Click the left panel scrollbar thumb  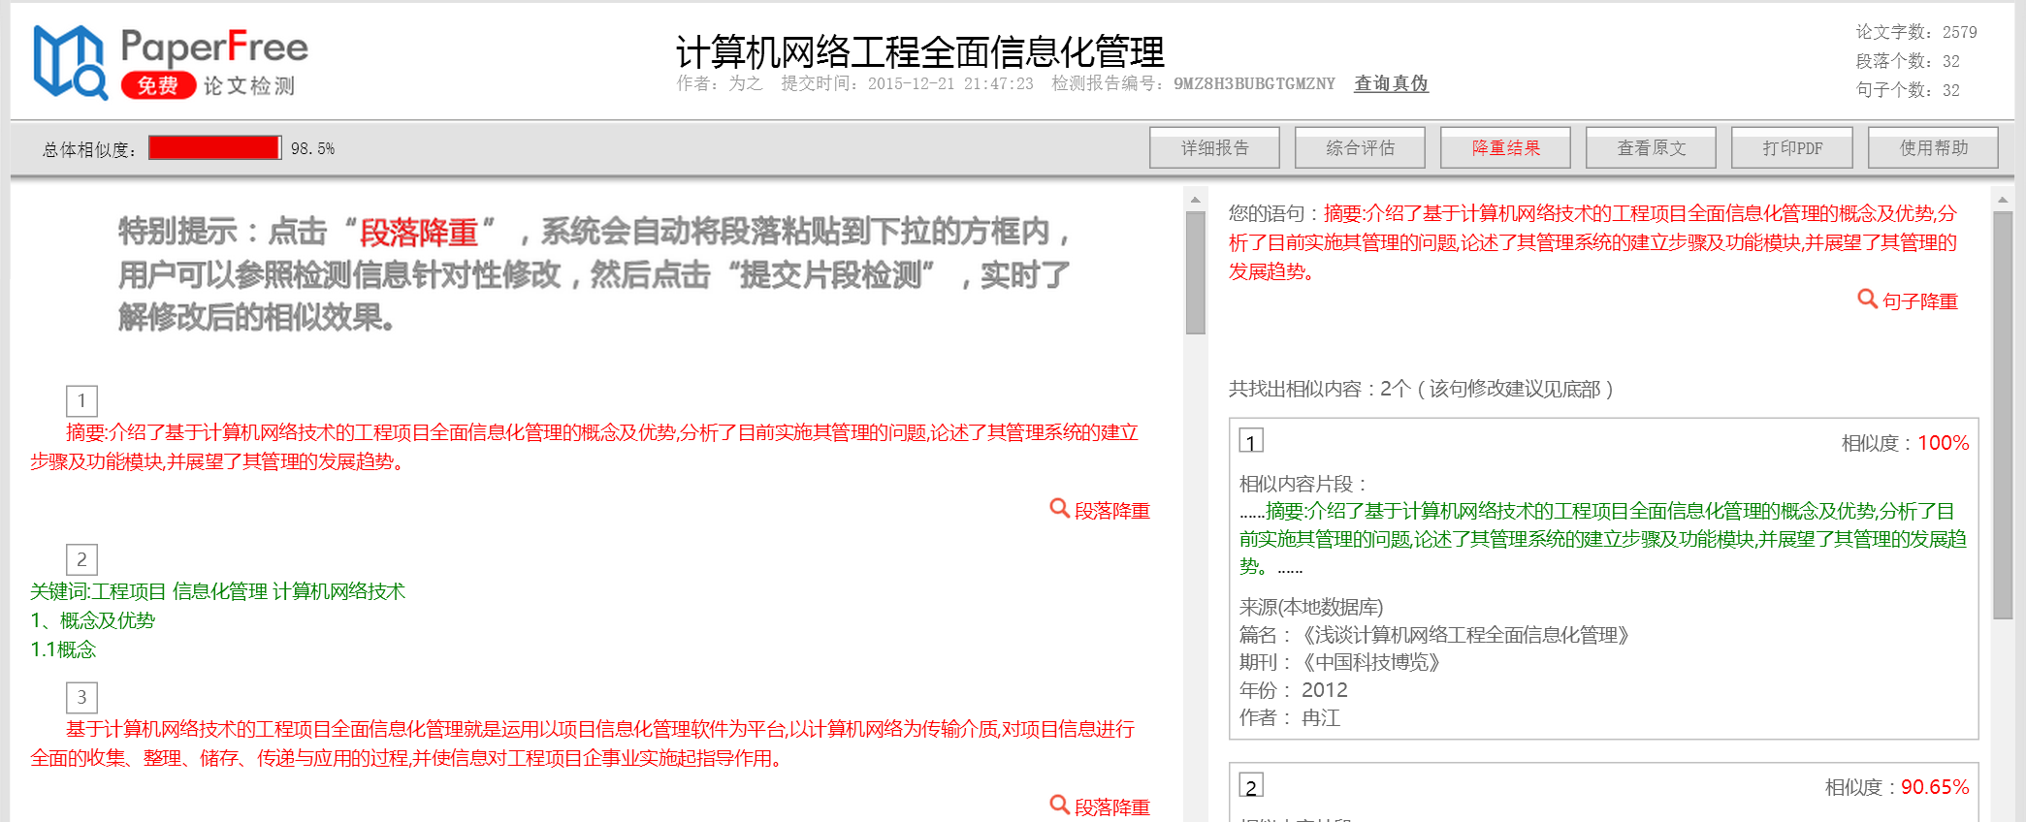coord(1195,271)
